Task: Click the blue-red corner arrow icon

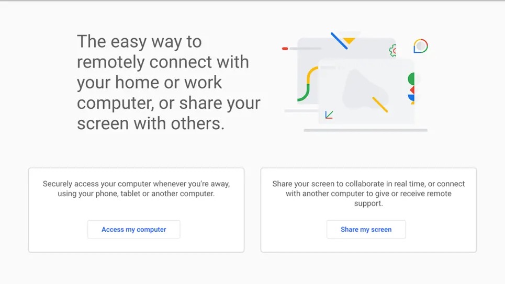Action: click(x=329, y=115)
